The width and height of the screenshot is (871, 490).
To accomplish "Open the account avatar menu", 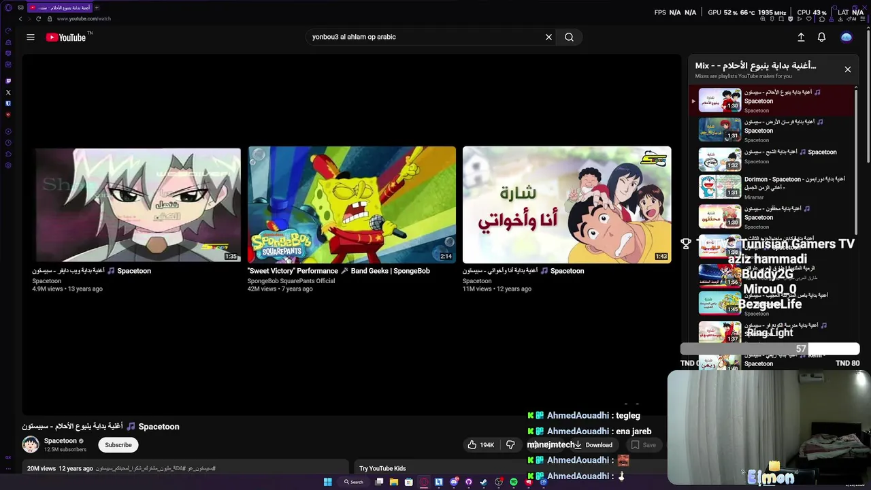I will 847,37.
